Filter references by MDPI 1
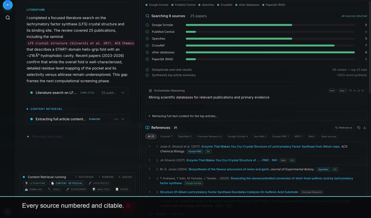This screenshot has height=218, width=371. coord(298,136)
